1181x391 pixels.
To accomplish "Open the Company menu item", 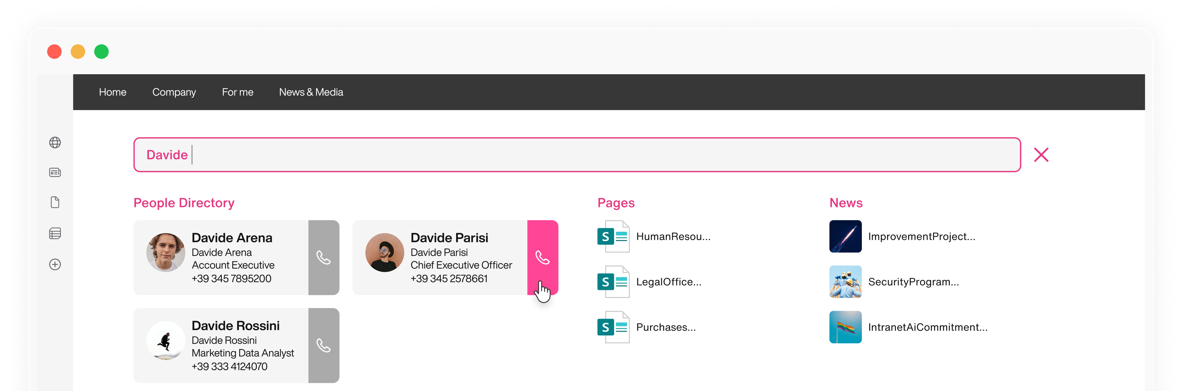I will coord(174,92).
